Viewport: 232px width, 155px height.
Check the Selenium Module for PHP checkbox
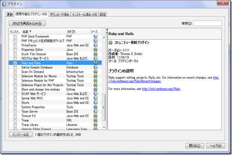pos(15,80)
